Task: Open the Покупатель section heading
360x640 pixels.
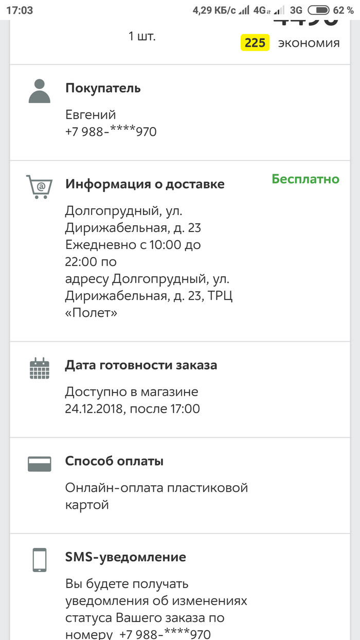Action: (x=103, y=88)
